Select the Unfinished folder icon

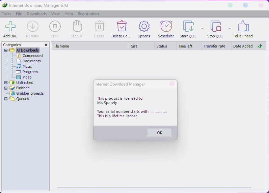[x=12, y=83]
